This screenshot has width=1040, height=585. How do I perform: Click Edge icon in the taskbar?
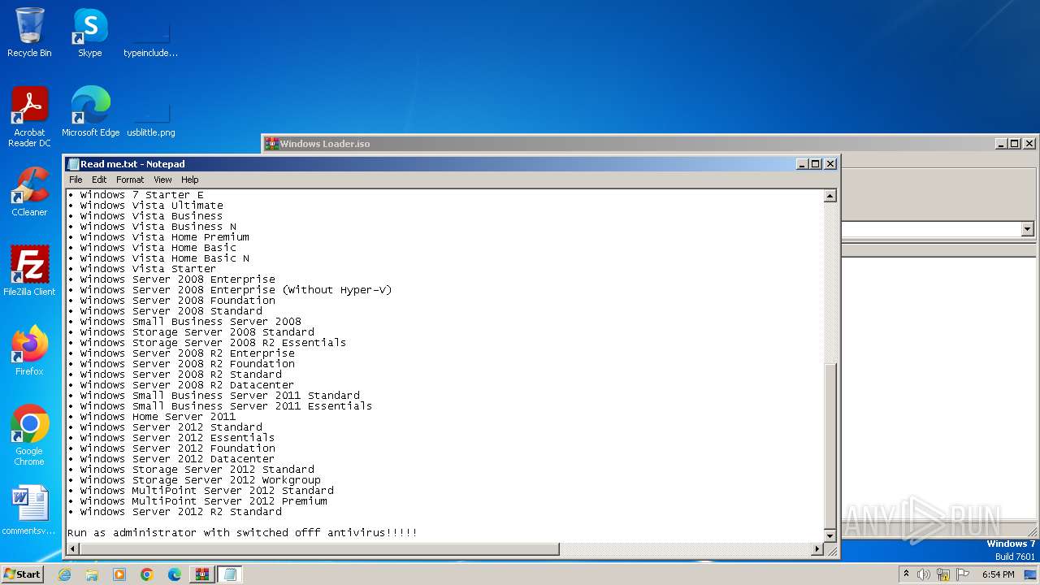coord(175,574)
